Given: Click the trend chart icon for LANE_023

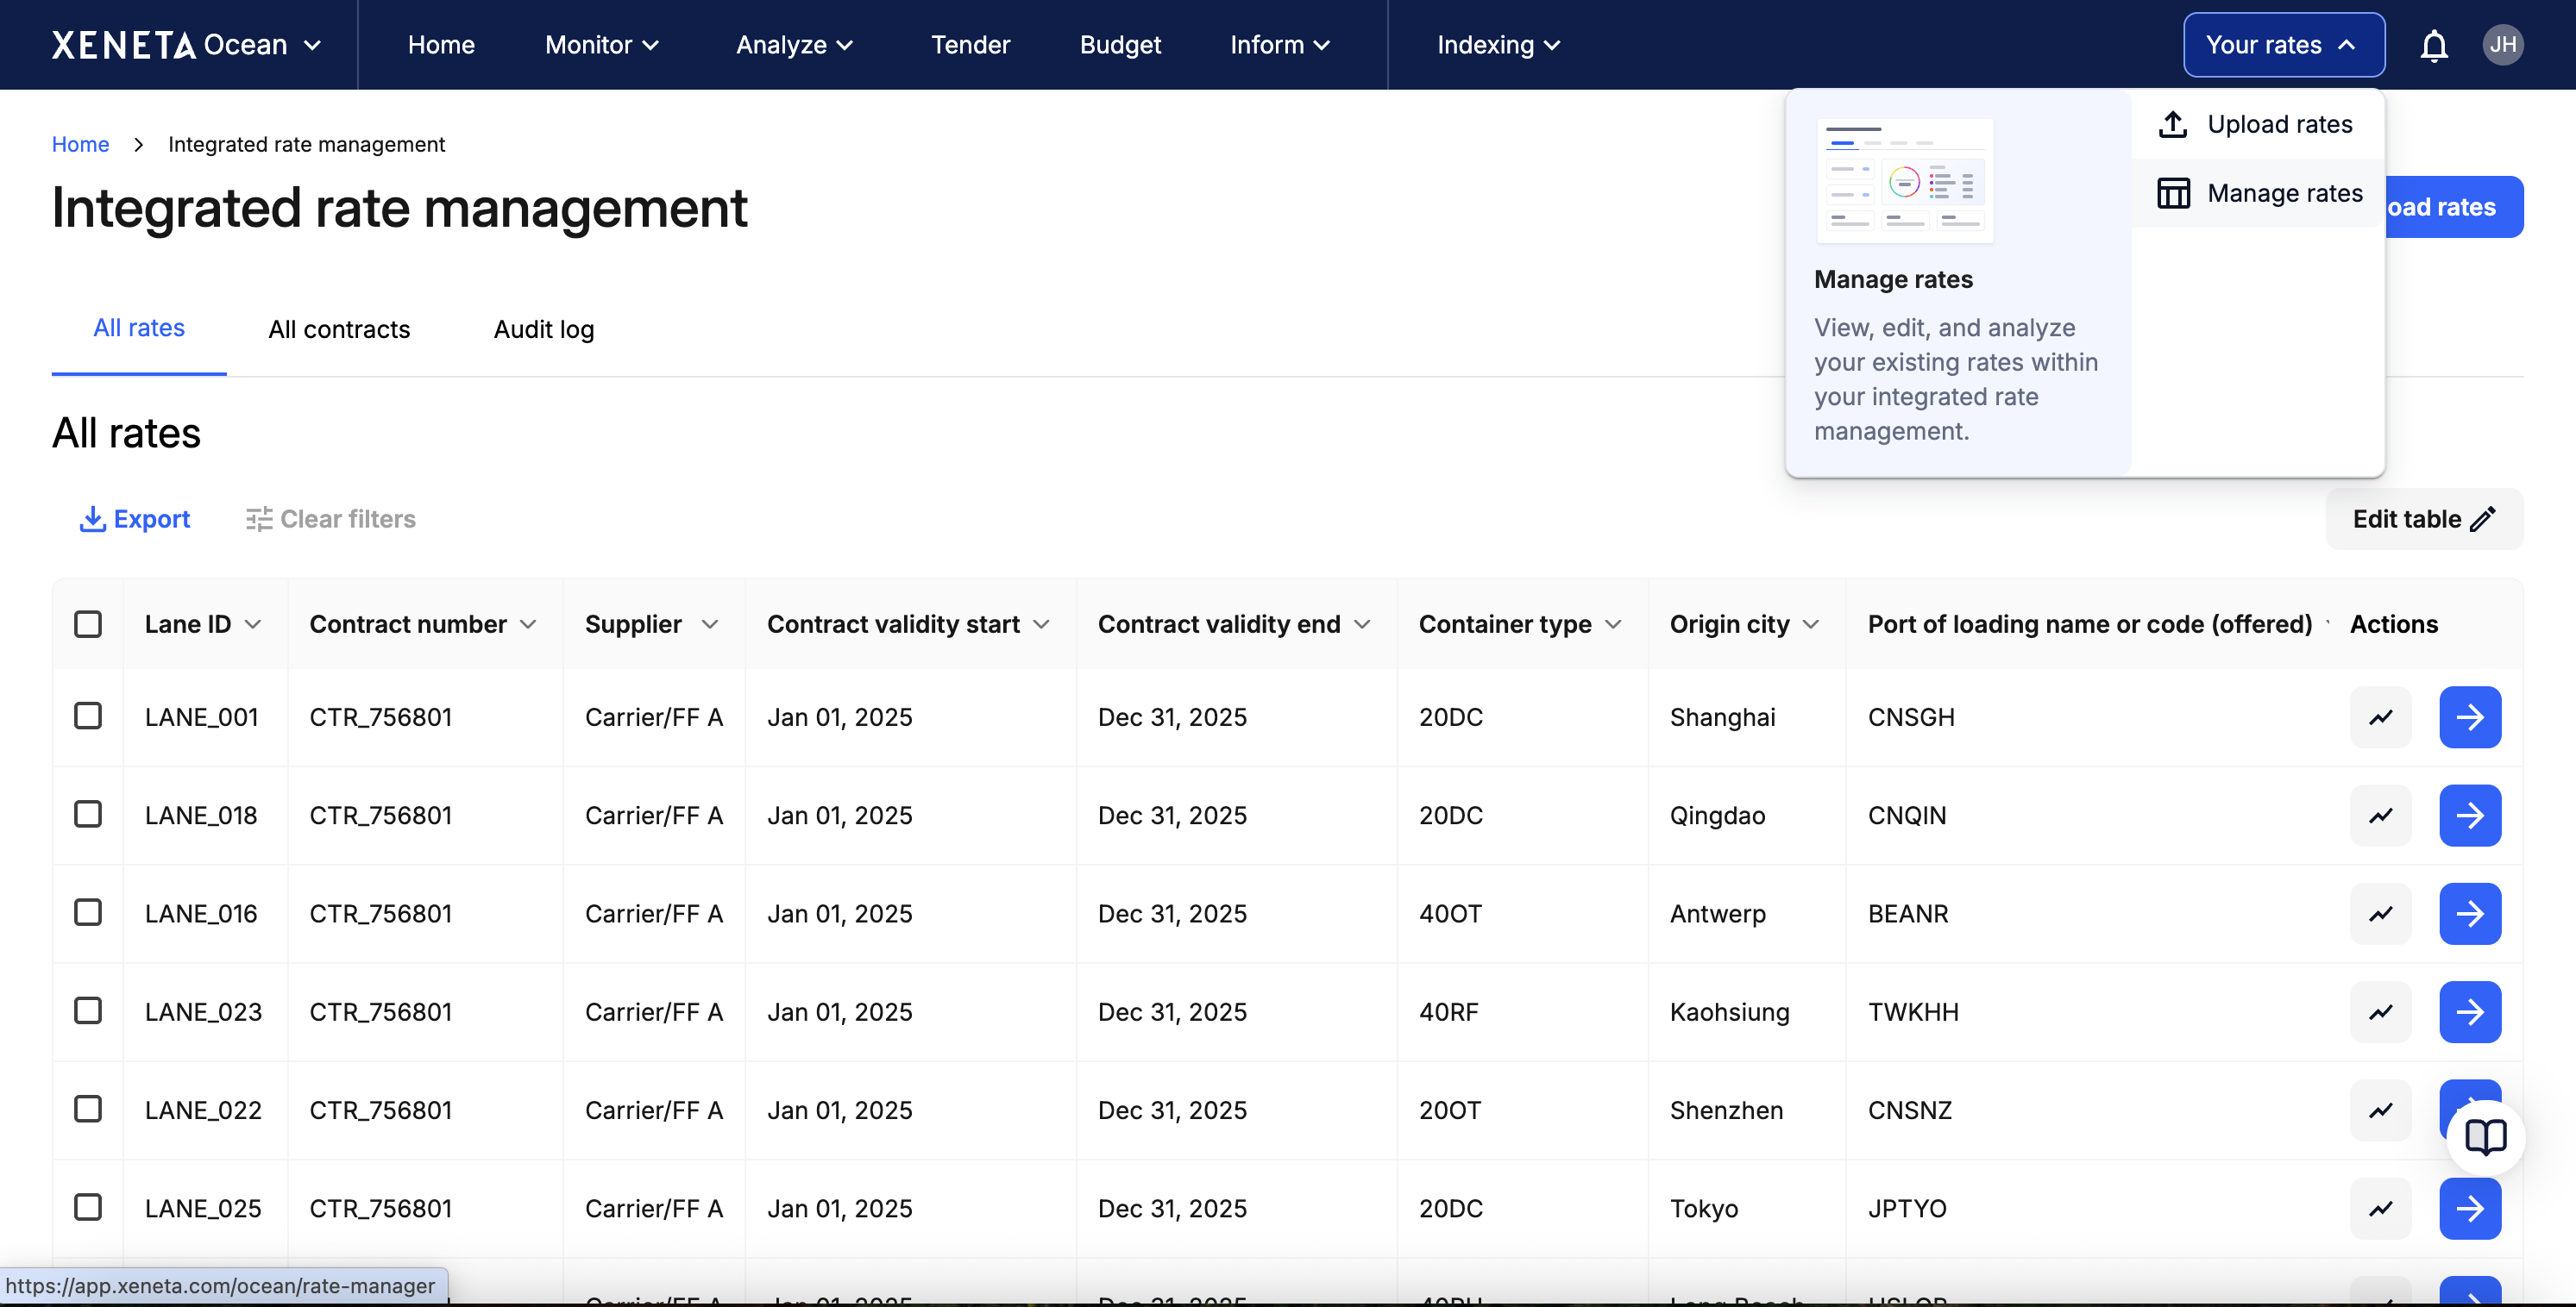Looking at the screenshot, I should coord(2380,1012).
